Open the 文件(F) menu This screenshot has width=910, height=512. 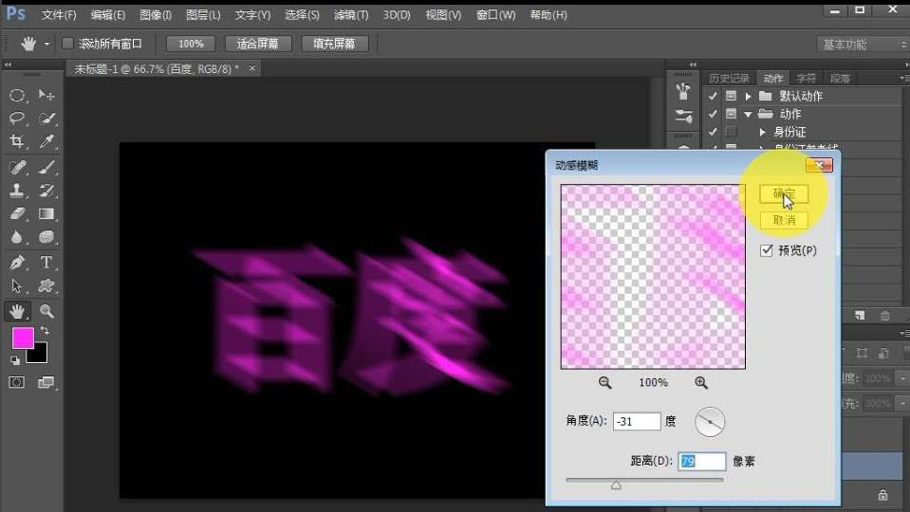coord(59,15)
